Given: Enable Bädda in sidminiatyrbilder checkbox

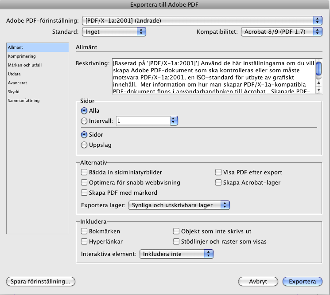Looking at the screenshot, I should (84, 172).
